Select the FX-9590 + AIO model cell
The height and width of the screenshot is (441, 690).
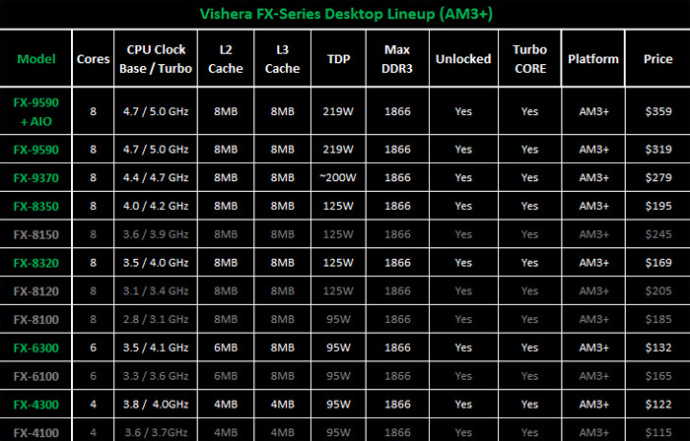36,111
